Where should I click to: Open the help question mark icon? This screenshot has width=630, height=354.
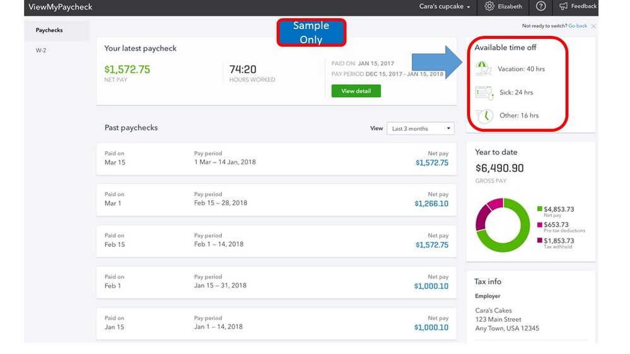(x=541, y=6)
